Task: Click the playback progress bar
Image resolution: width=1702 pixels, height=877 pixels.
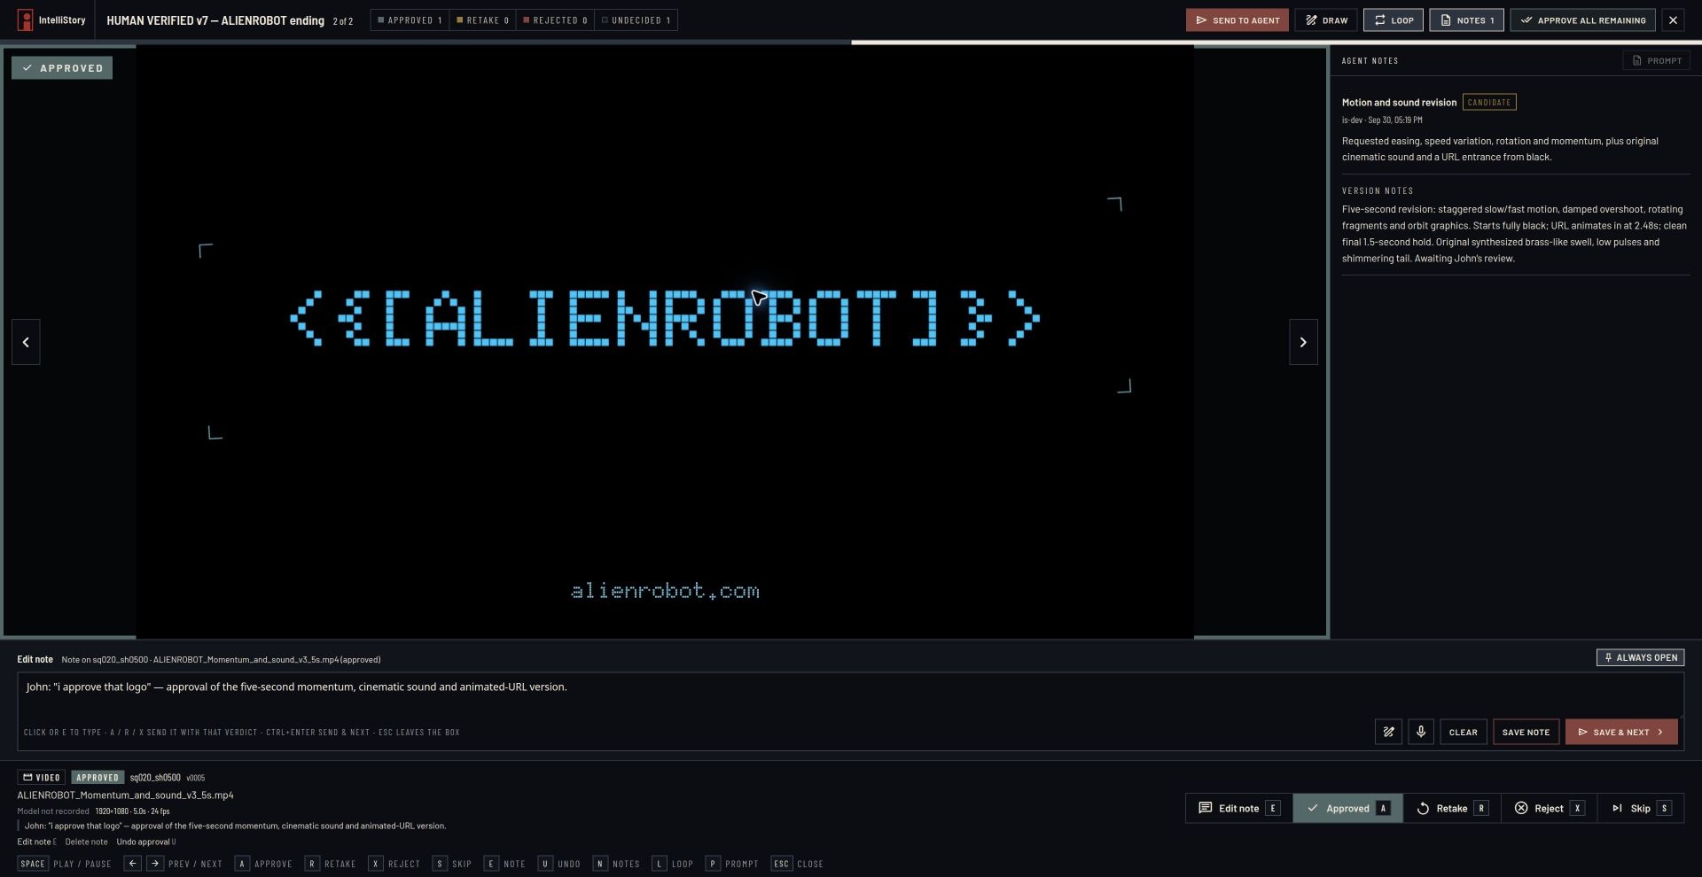Action: click(x=851, y=42)
